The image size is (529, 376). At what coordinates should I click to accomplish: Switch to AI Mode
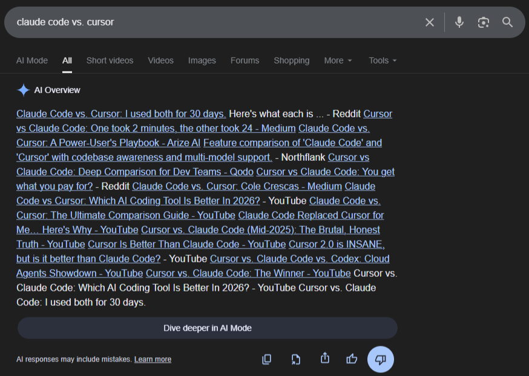[31, 60]
